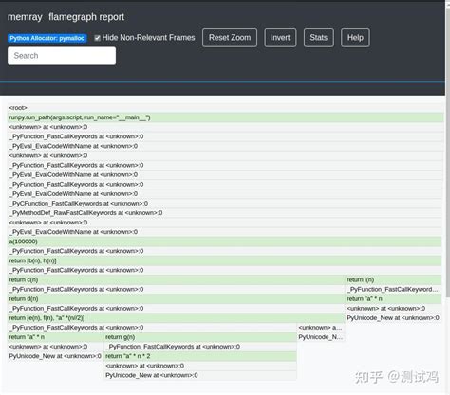Invert the flamegraph with Invert button

click(280, 38)
